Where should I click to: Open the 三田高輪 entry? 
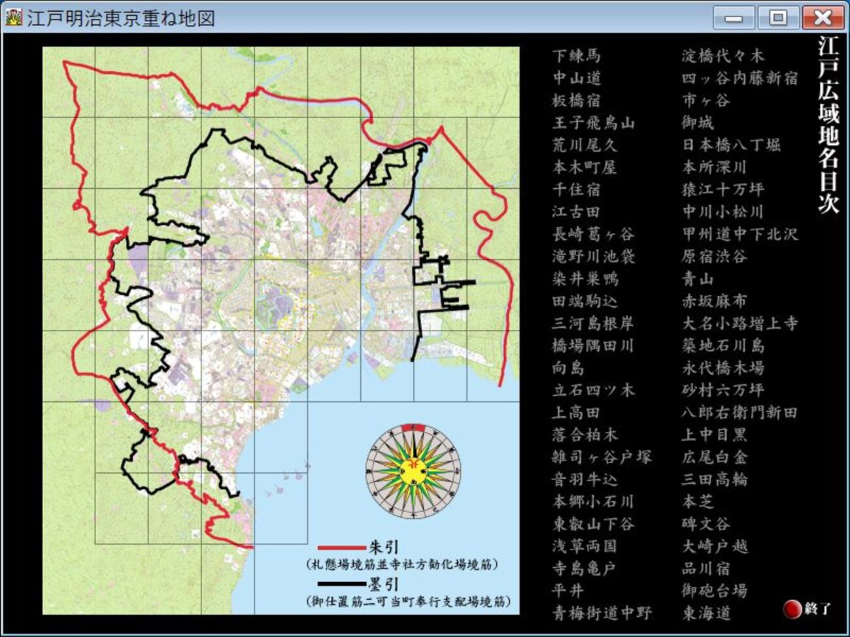(715, 479)
